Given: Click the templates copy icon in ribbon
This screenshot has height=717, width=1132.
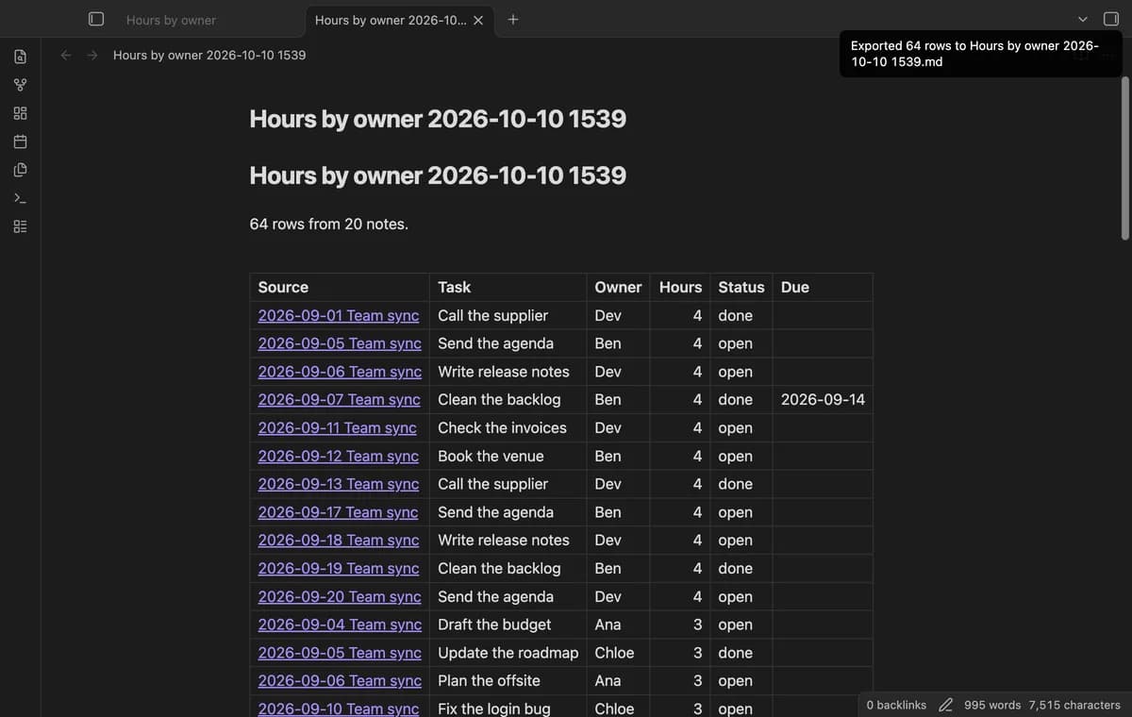Looking at the screenshot, I should pyautogui.click(x=20, y=171).
